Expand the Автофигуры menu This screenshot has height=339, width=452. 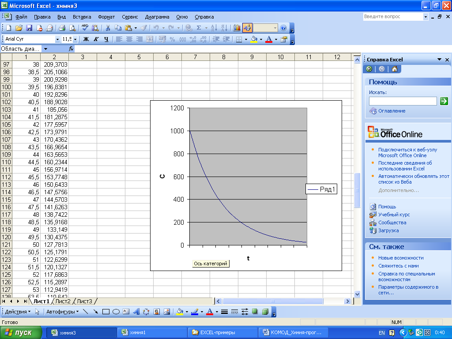tap(63, 312)
